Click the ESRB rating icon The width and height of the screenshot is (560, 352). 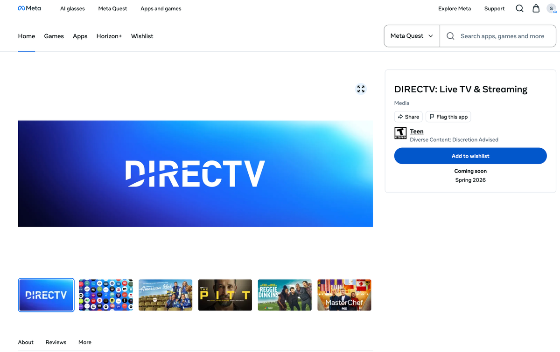tap(400, 133)
